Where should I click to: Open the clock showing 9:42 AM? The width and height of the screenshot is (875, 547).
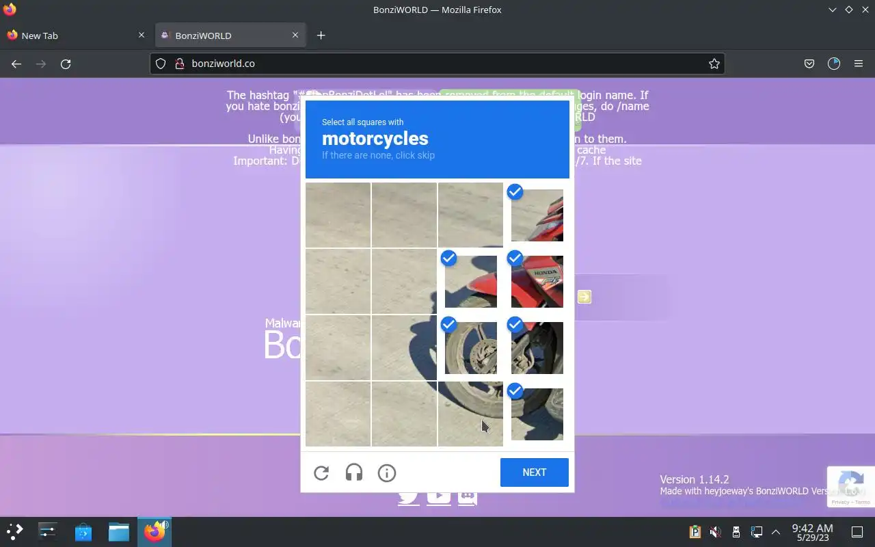pyautogui.click(x=812, y=532)
